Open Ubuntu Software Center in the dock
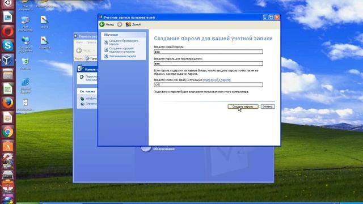 coord(7,146)
